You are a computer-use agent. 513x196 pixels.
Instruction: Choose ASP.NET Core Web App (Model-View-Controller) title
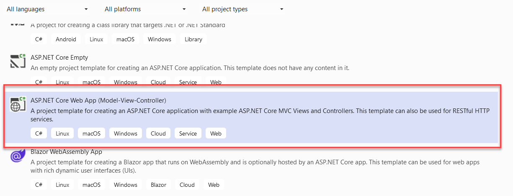(98, 101)
